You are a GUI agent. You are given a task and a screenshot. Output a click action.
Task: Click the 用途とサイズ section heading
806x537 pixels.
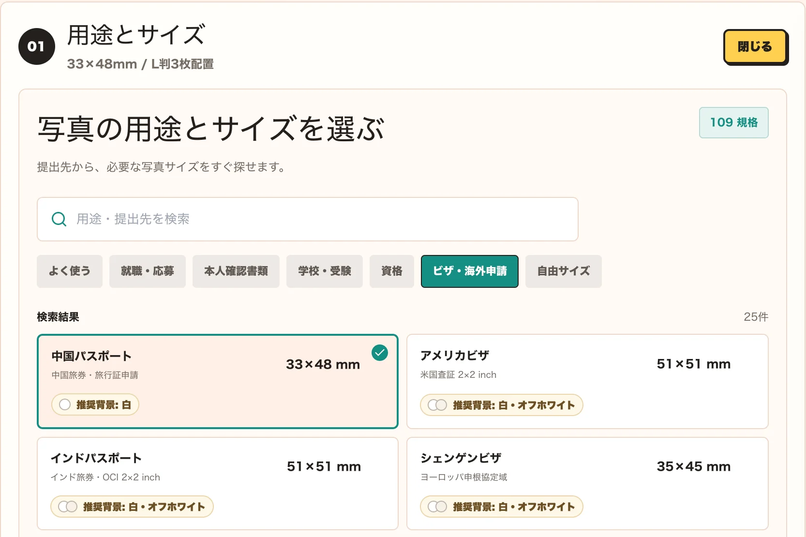pyautogui.click(x=136, y=35)
